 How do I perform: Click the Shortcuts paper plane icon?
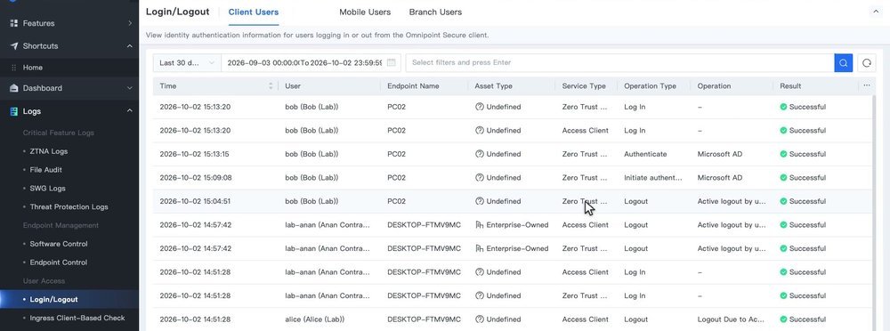pos(14,46)
